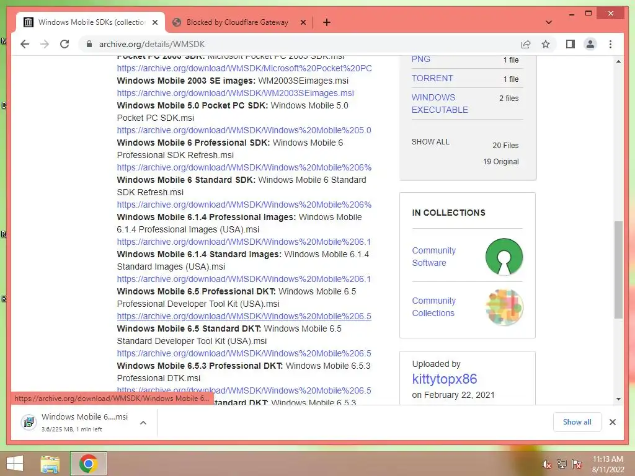635x476 pixels.
Task: Click the Community Software green logo
Action: click(x=504, y=257)
